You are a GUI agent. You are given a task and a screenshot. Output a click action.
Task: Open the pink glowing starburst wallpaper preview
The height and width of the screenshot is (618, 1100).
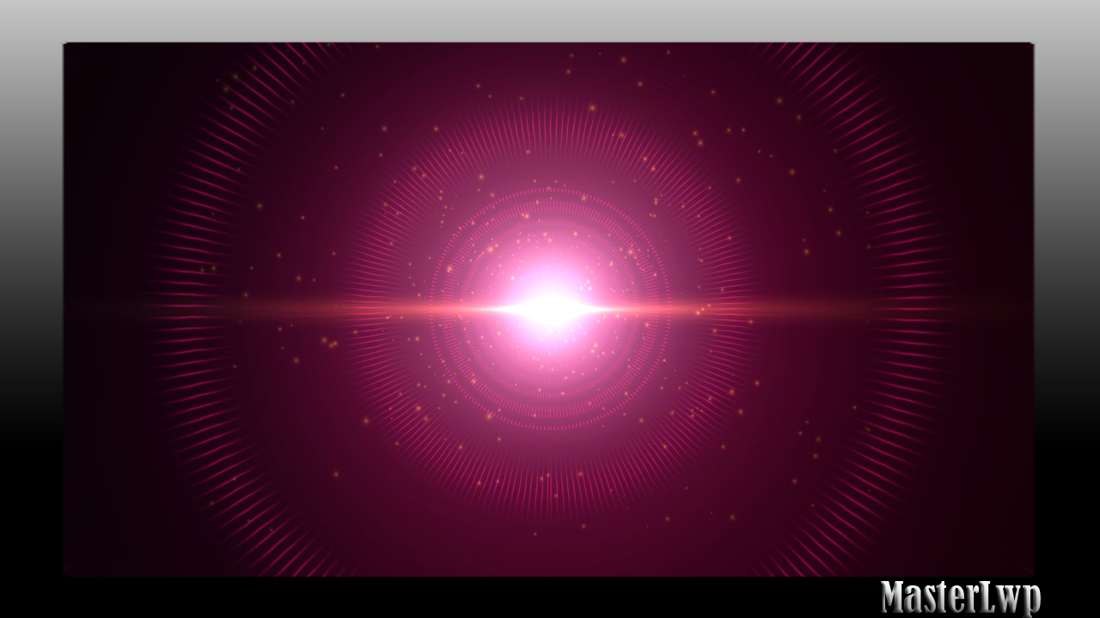pos(548,309)
